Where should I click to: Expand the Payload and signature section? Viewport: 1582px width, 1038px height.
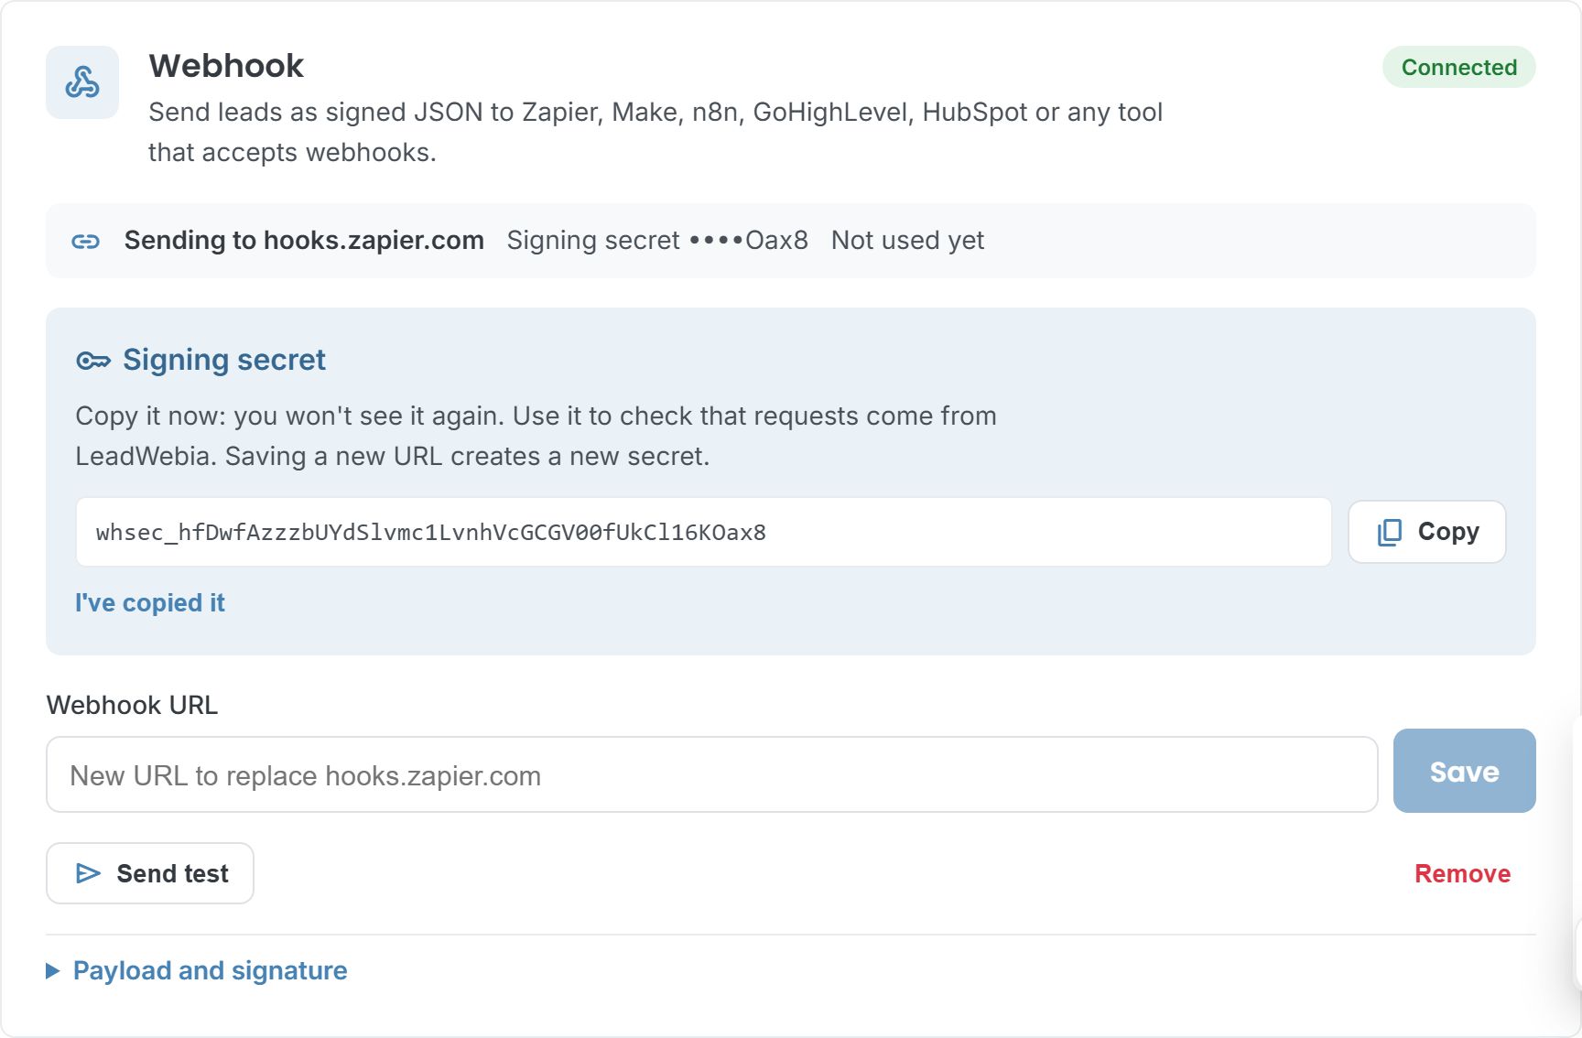[x=197, y=970]
